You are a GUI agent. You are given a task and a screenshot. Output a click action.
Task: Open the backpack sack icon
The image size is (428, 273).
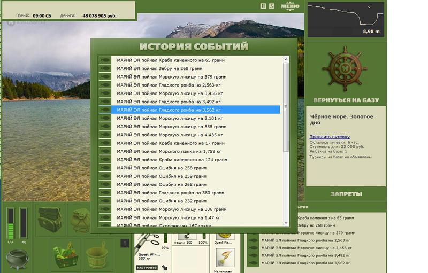point(80,220)
